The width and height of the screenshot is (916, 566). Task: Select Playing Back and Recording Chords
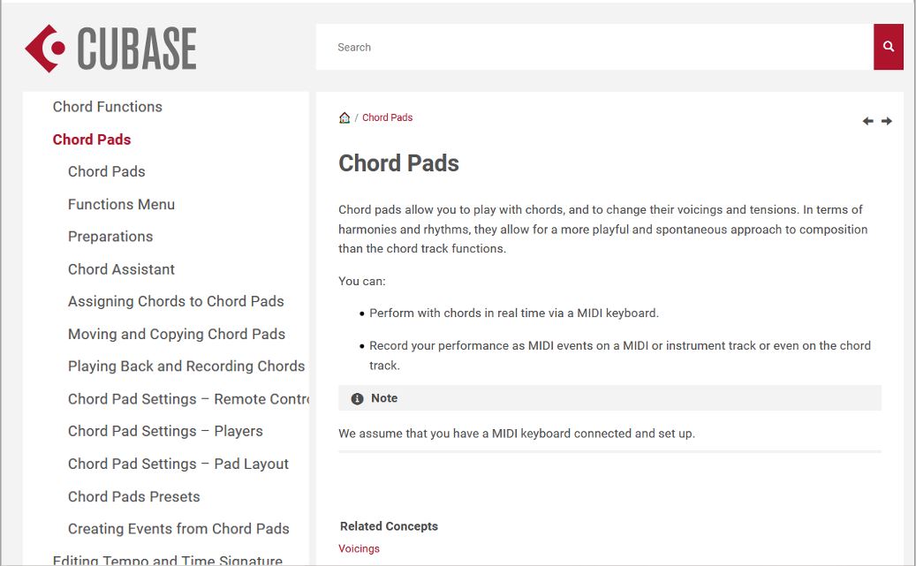pyautogui.click(x=186, y=366)
